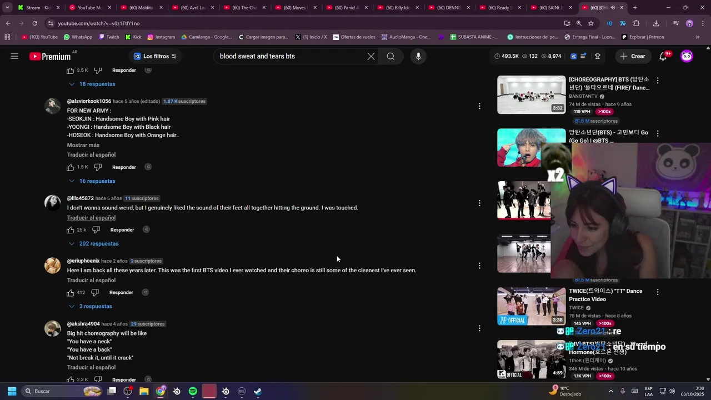Image resolution: width=711 pixels, height=400 pixels.
Task: Dislike the comment by @lila45872
Action: coord(96,229)
